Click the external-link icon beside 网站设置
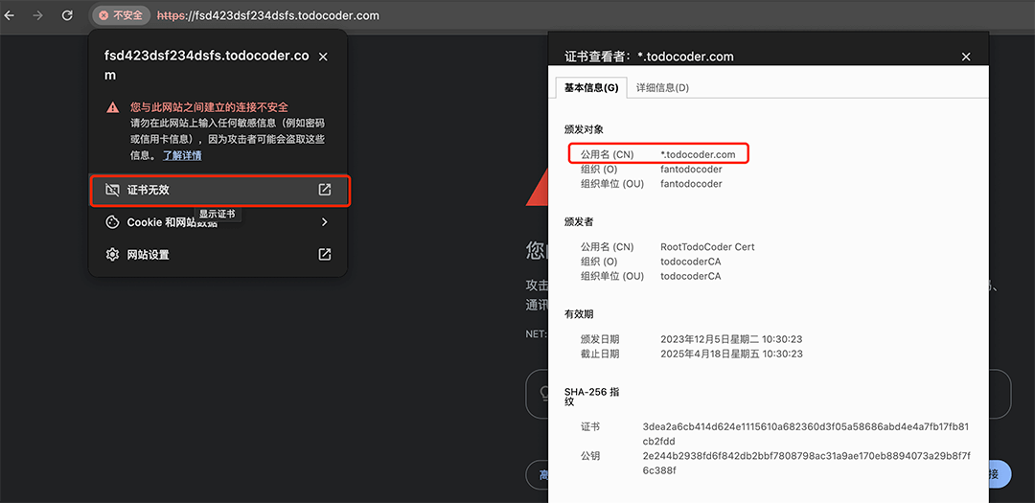 click(x=324, y=254)
